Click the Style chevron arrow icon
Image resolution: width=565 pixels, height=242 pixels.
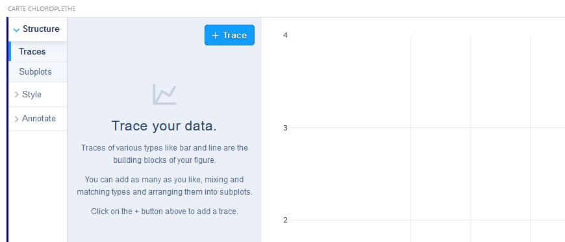click(17, 95)
